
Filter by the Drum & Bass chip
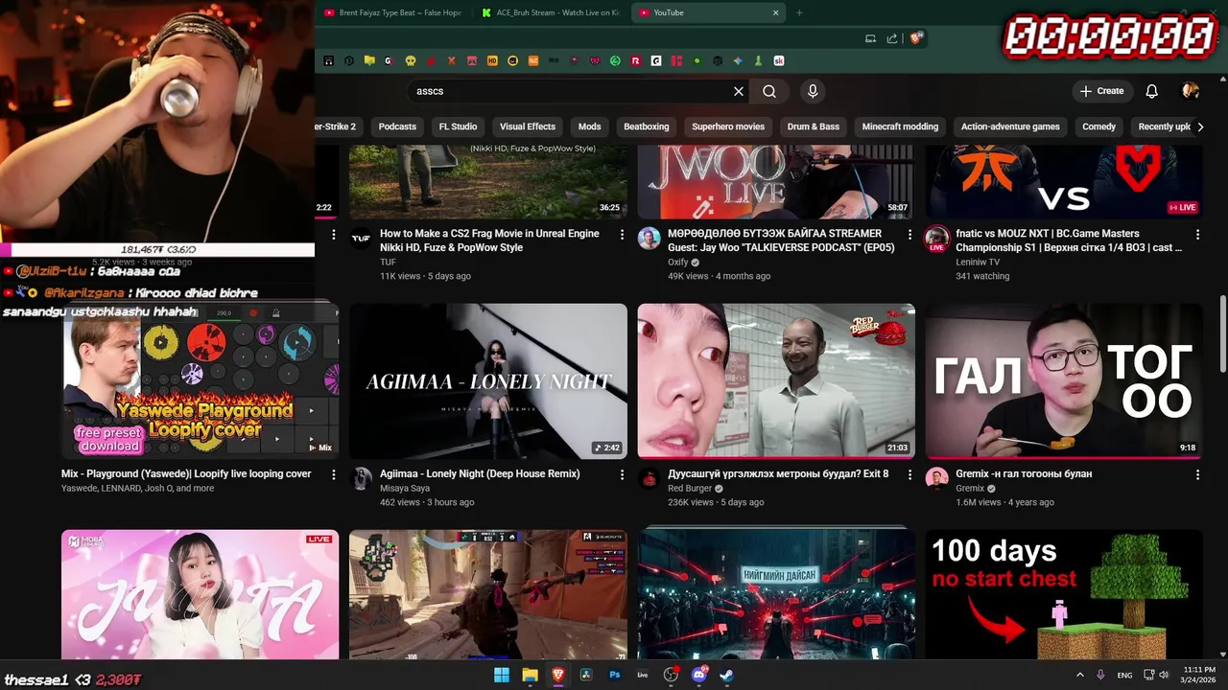tap(814, 126)
